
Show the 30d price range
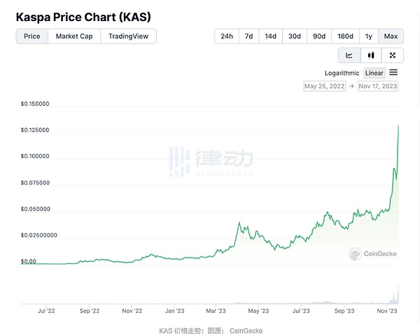coord(295,36)
